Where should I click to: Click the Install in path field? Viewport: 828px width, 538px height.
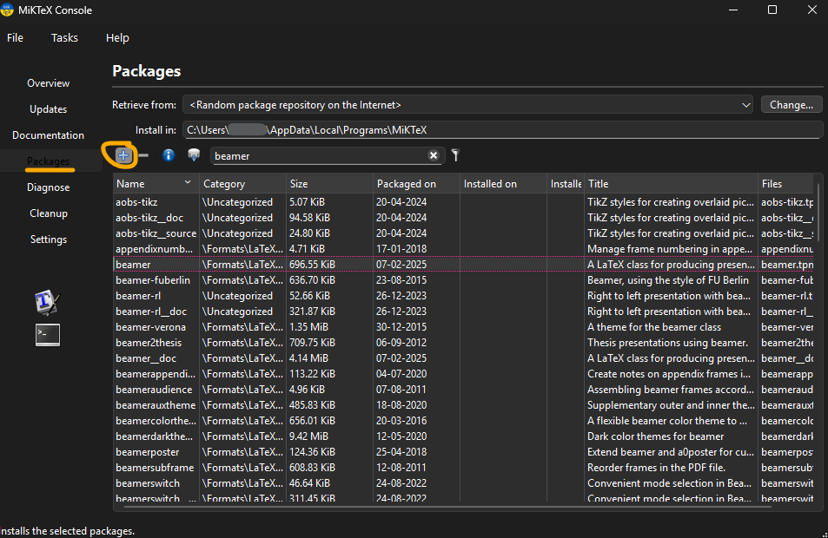[x=502, y=130]
